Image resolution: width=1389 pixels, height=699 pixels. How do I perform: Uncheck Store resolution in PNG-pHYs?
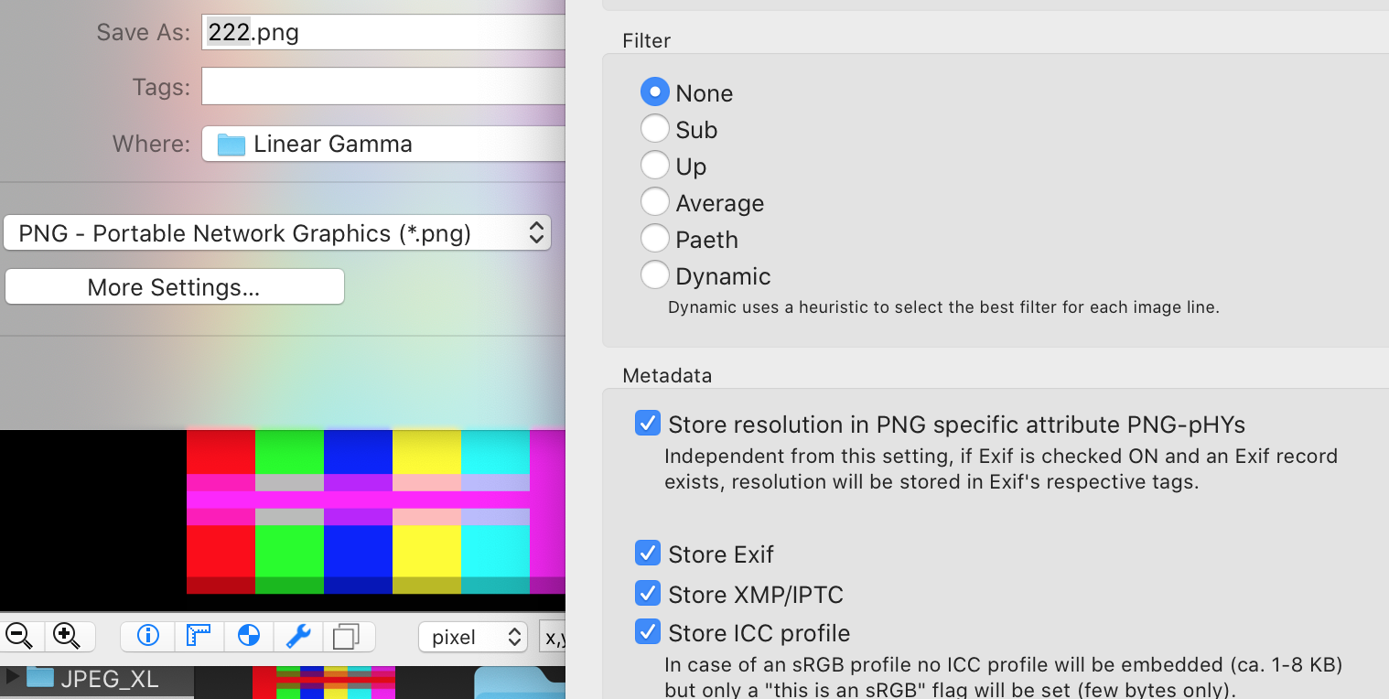[x=647, y=424]
